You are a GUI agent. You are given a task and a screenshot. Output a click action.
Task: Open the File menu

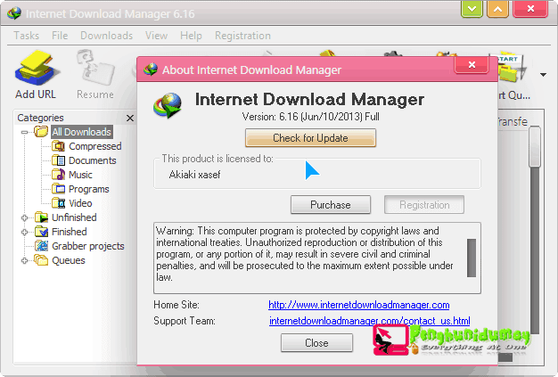[60, 36]
